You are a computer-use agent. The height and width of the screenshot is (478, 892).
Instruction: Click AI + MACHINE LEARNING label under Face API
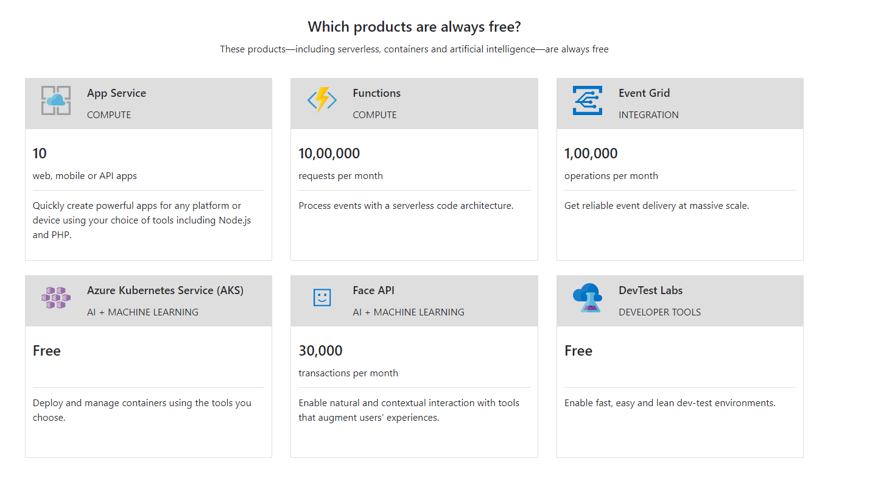coord(409,312)
